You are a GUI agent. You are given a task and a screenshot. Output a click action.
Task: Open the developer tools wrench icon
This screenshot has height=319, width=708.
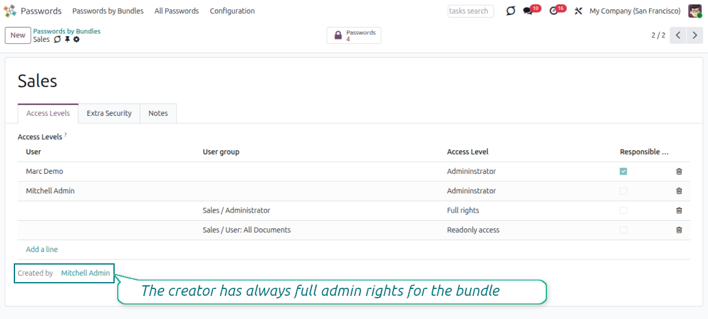click(578, 11)
